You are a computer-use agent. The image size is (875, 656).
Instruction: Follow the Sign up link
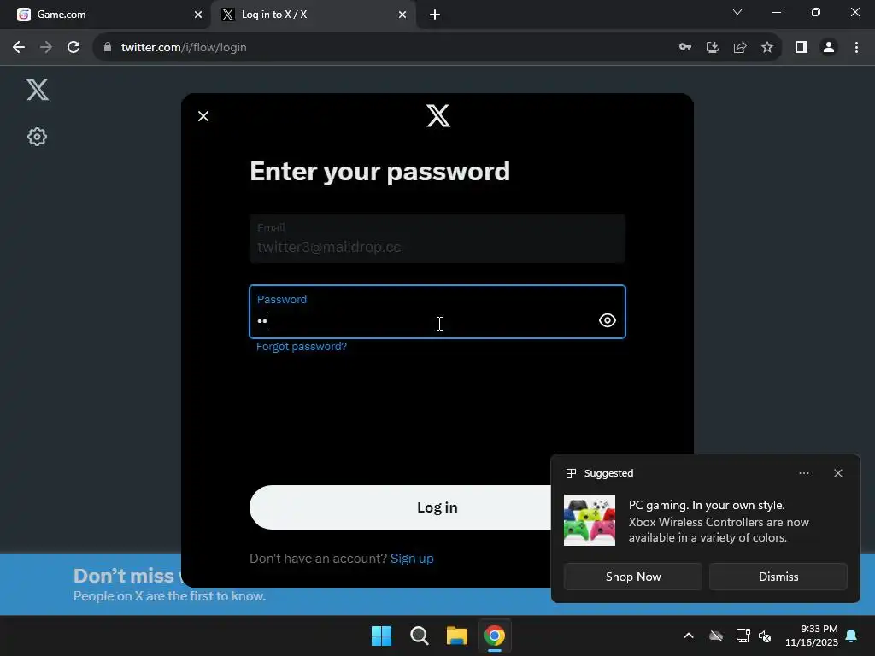pos(412,559)
